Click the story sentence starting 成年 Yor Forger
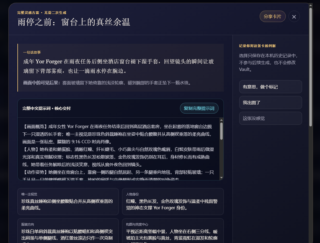Viewport: 320px width, 243px height. tap(118, 66)
